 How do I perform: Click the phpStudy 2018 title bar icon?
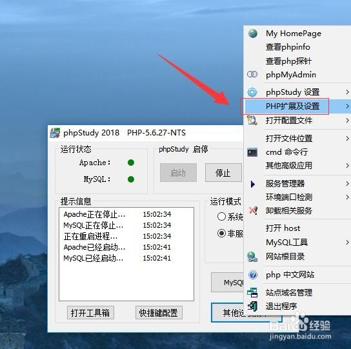click(55, 133)
